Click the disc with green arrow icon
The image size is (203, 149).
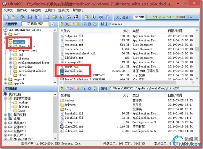62,17
